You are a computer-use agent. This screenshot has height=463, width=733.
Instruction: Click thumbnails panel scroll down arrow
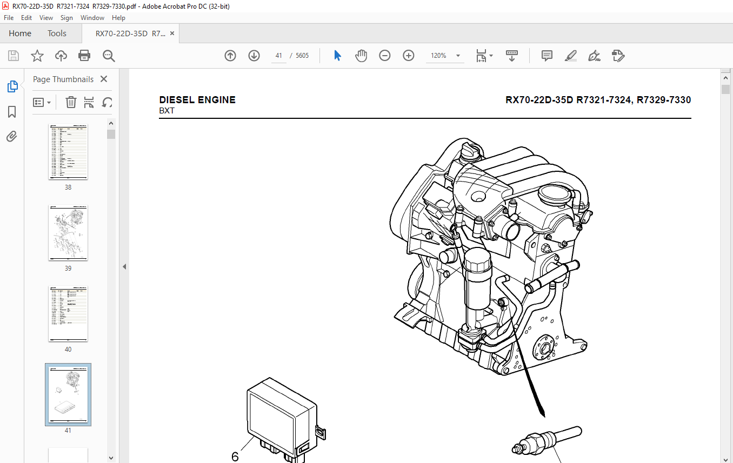[x=111, y=458]
